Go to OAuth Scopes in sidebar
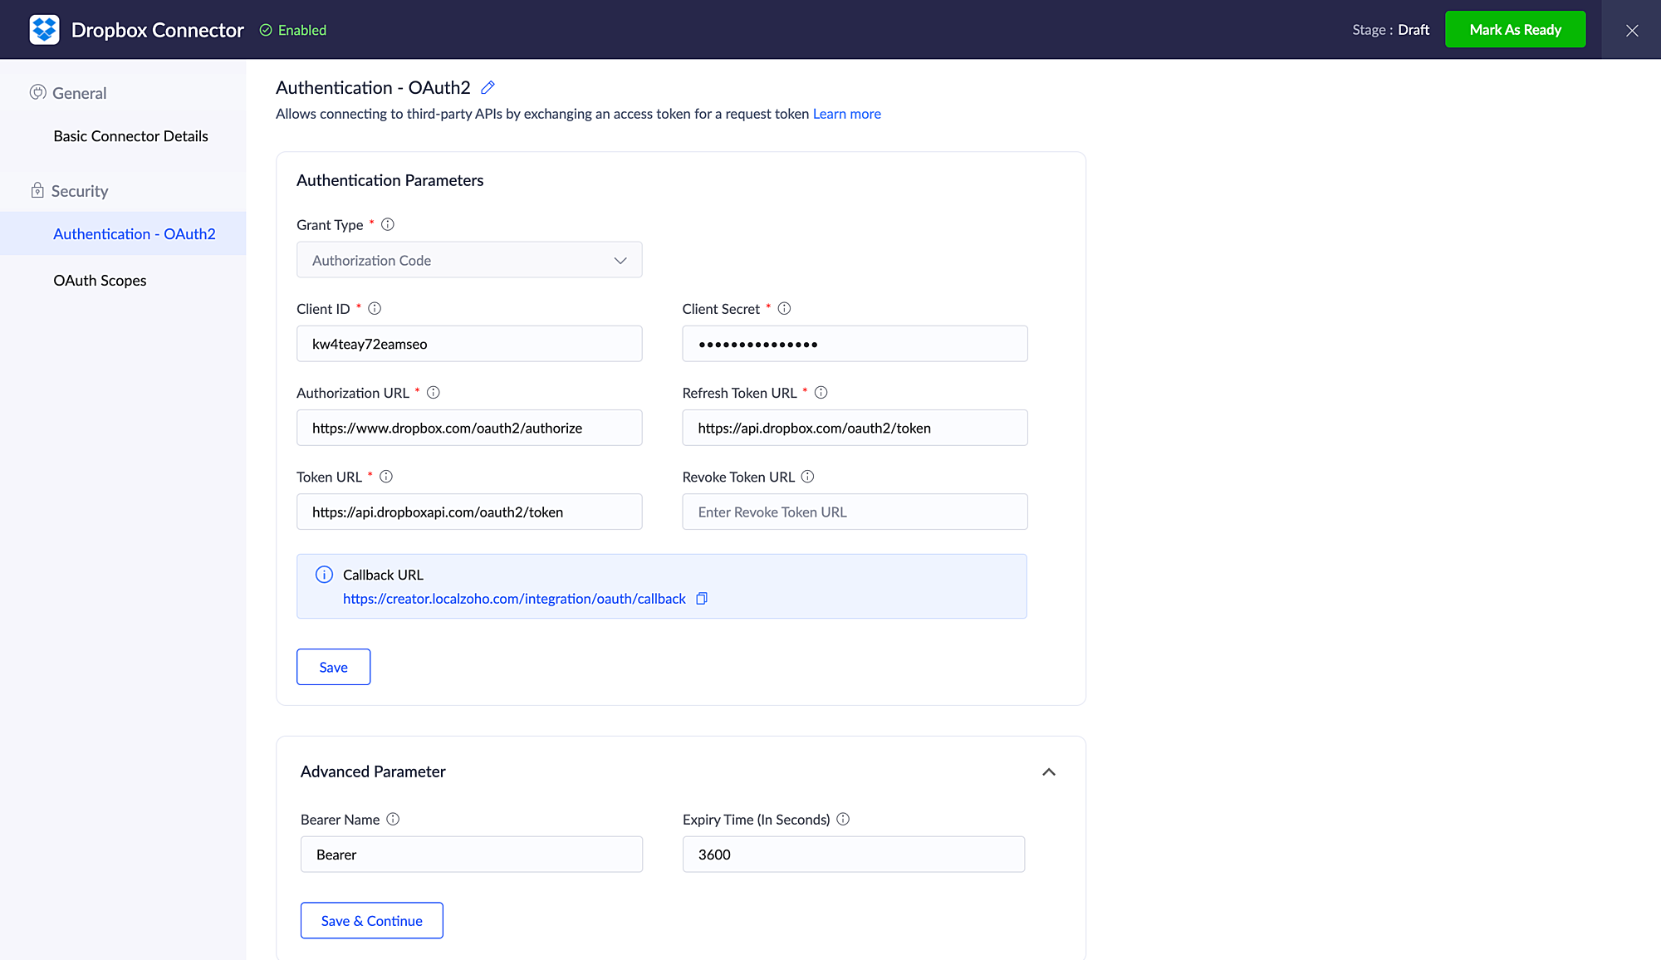Viewport: 1661px width, 960px height. (100, 281)
